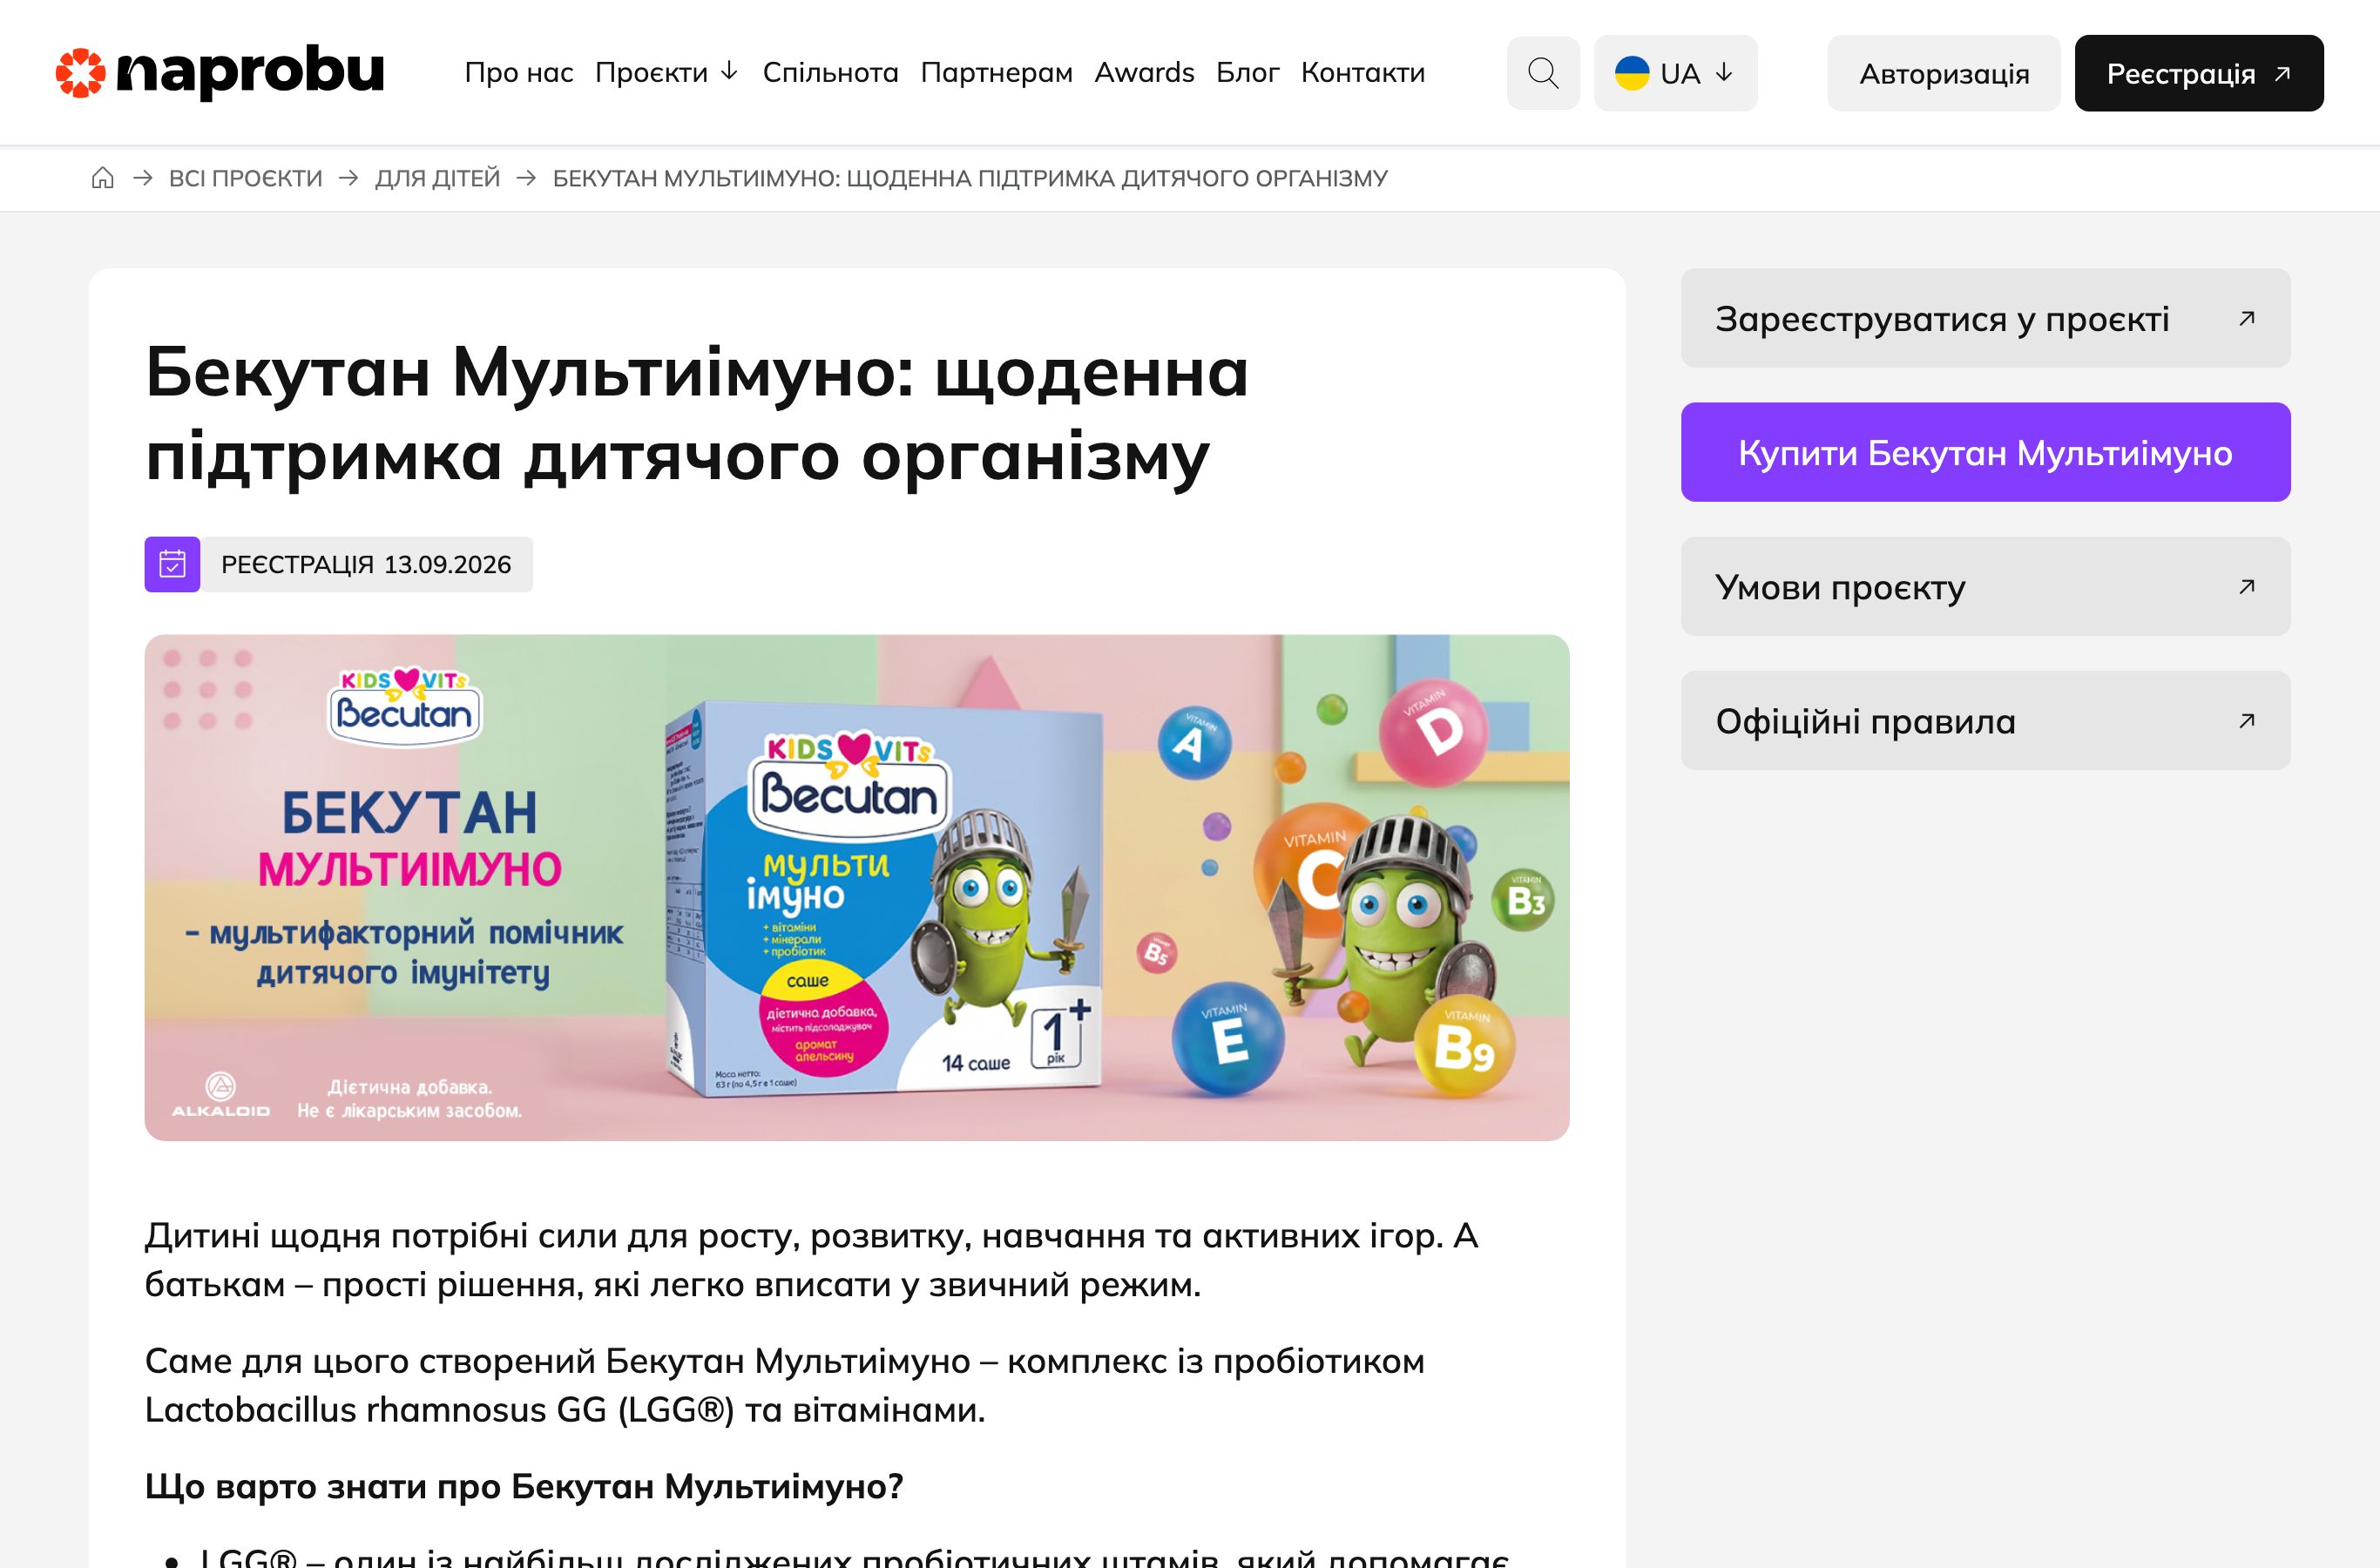Click the Авторизація button
Screen dimensions: 2380x1568
tap(1943, 73)
